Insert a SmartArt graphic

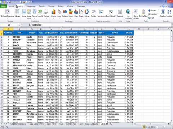click(x=40, y=13)
